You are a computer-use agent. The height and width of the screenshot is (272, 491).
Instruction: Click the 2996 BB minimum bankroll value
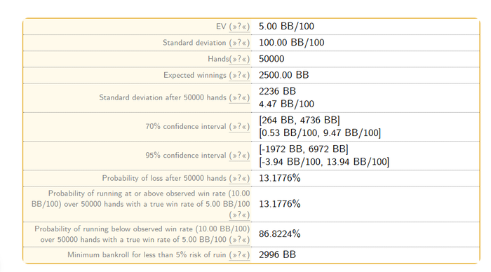point(278,254)
